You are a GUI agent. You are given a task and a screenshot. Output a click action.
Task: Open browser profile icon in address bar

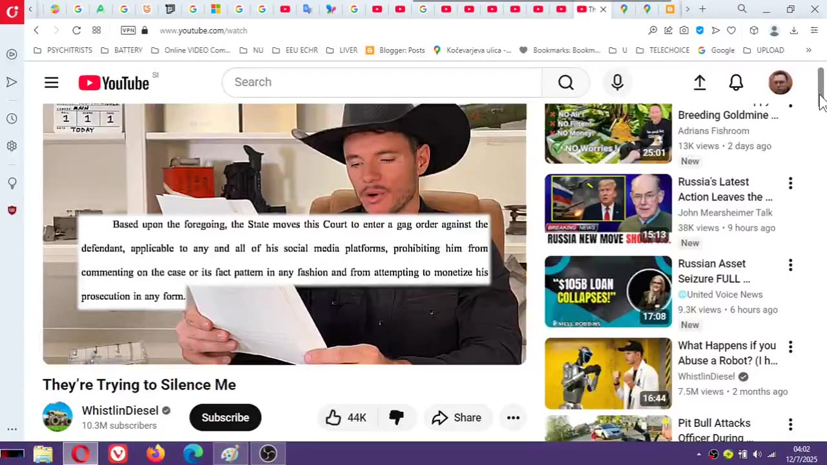774,30
